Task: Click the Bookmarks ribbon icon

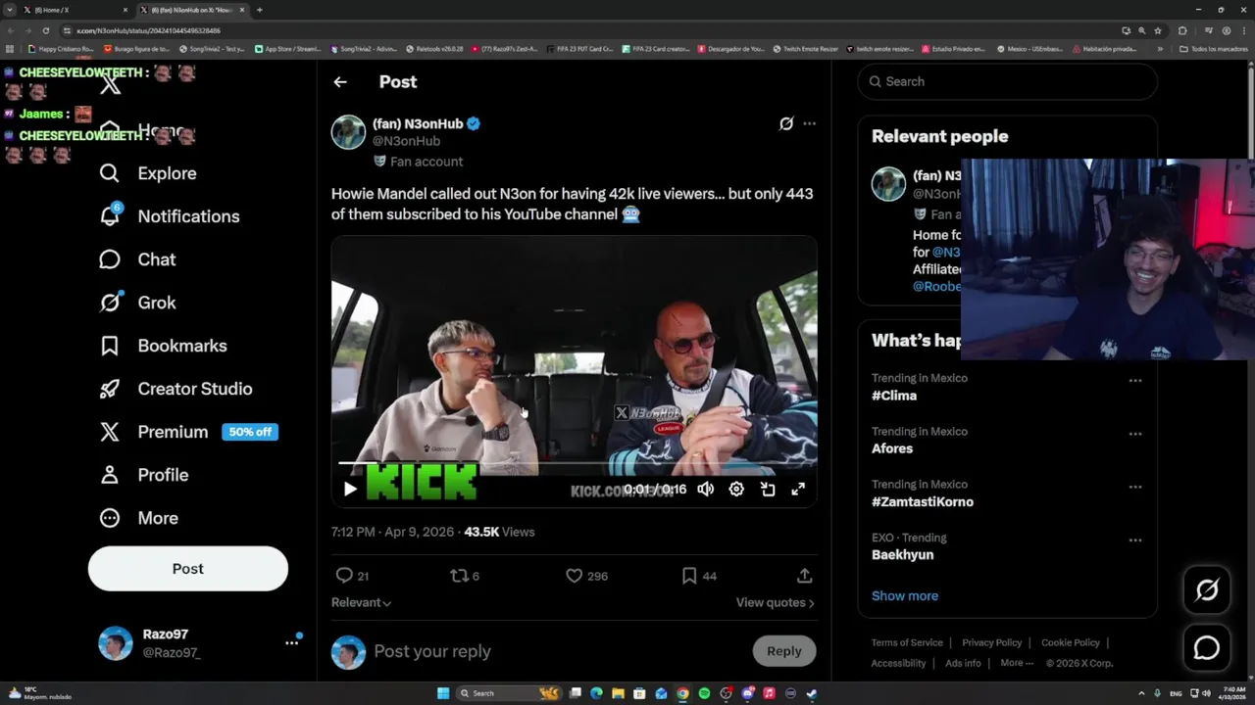Action: [x=110, y=346]
